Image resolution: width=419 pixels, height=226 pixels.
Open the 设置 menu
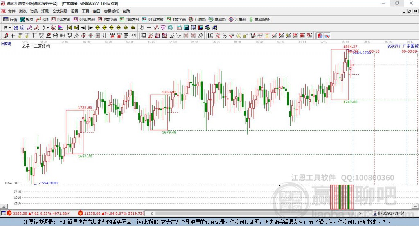(74, 11)
